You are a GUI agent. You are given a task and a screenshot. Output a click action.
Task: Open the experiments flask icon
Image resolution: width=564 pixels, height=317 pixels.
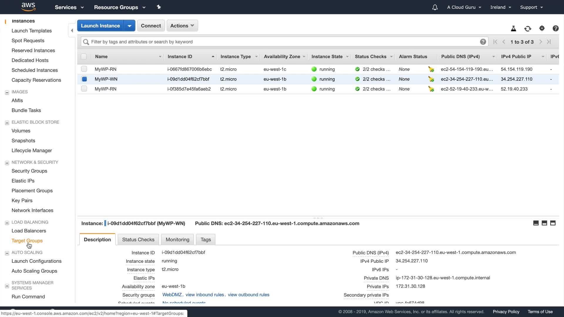[x=513, y=28]
